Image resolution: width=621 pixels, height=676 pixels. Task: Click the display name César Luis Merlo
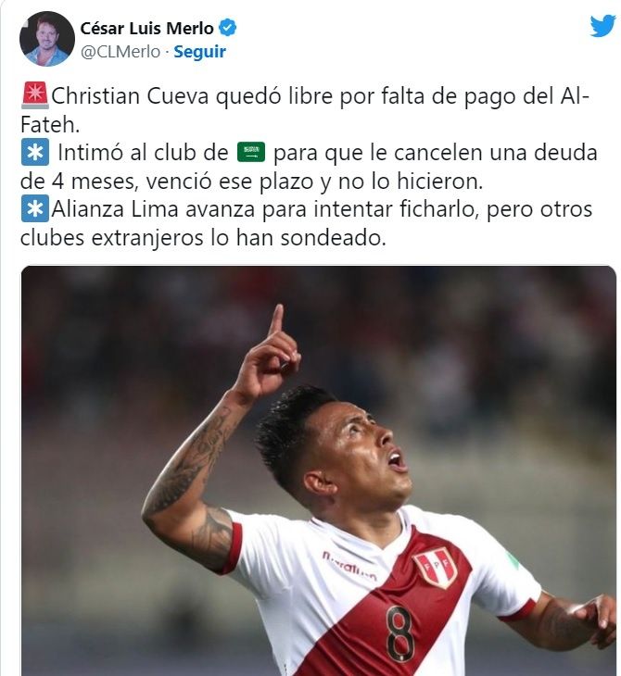146,29
